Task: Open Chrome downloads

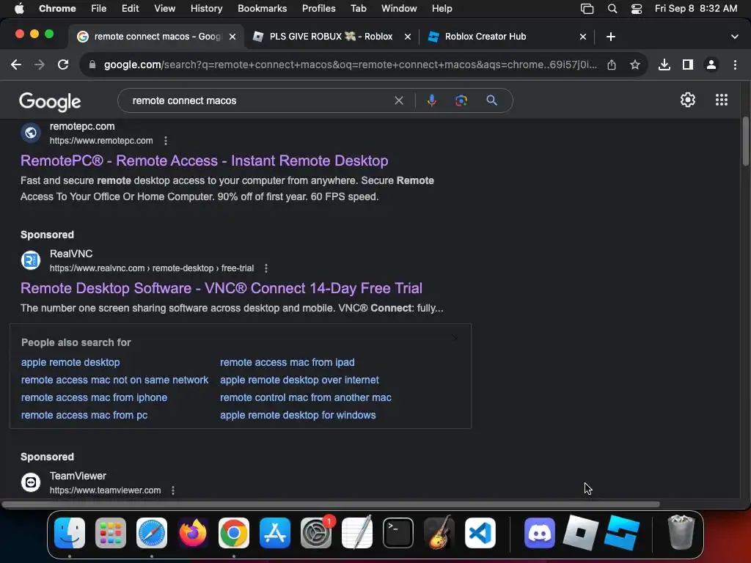Action: [664, 65]
